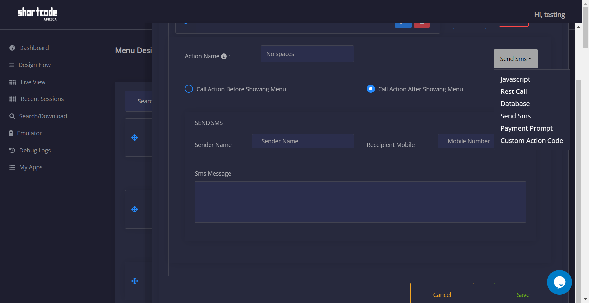Click the Design Flow hamburger icon
This screenshot has height=303, width=589.
(12, 65)
